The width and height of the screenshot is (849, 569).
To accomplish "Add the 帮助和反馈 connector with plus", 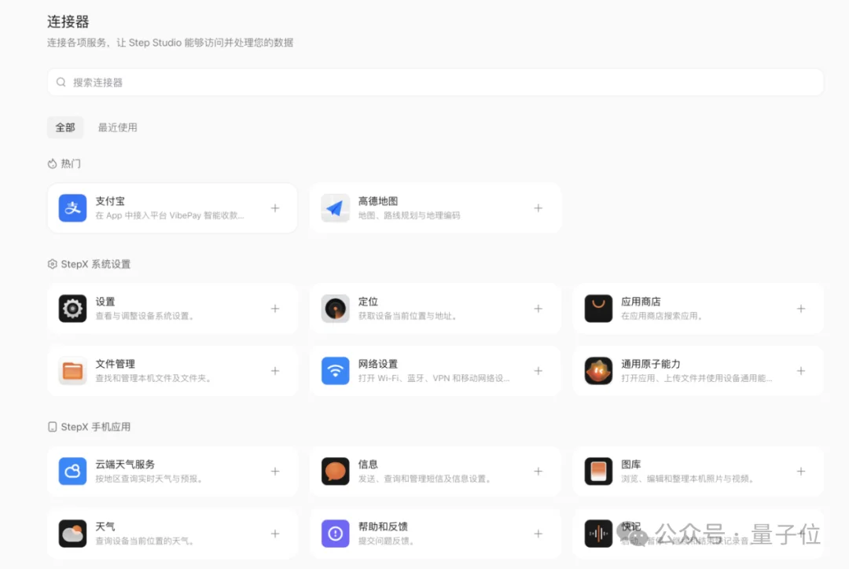I will click(538, 534).
